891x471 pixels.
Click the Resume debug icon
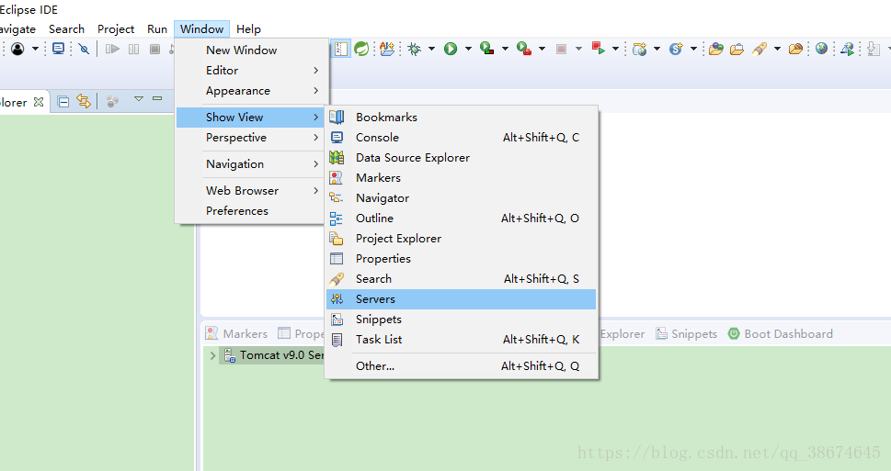[x=112, y=49]
